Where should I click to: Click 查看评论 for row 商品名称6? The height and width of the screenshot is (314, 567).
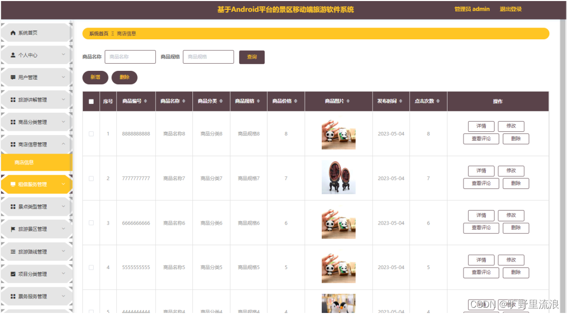click(x=481, y=228)
